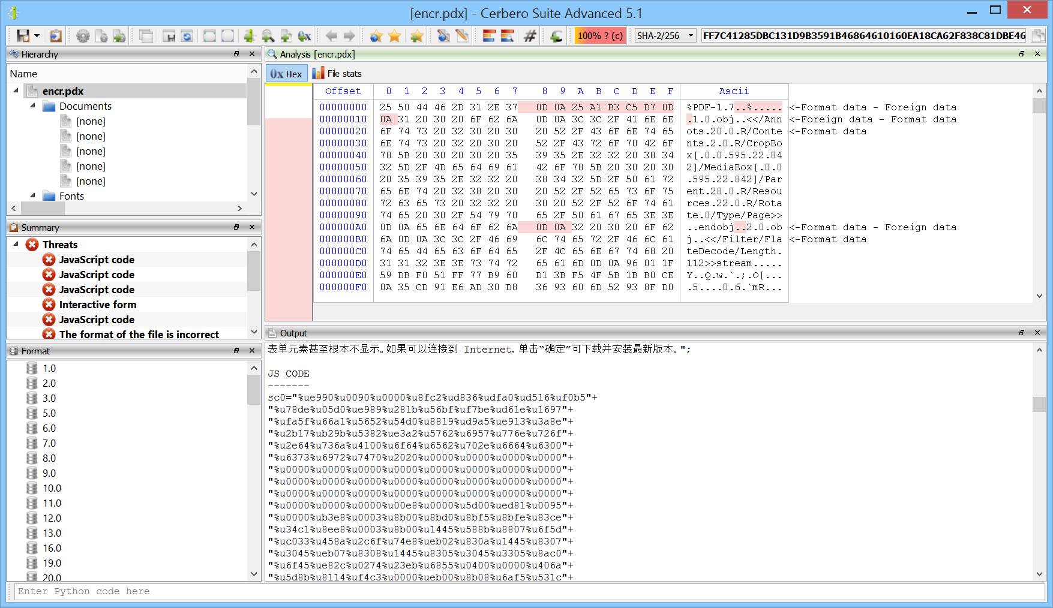This screenshot has height=608, width=1053.
Task: Collapse the Fonts folder node
Action: pos(32,195)
